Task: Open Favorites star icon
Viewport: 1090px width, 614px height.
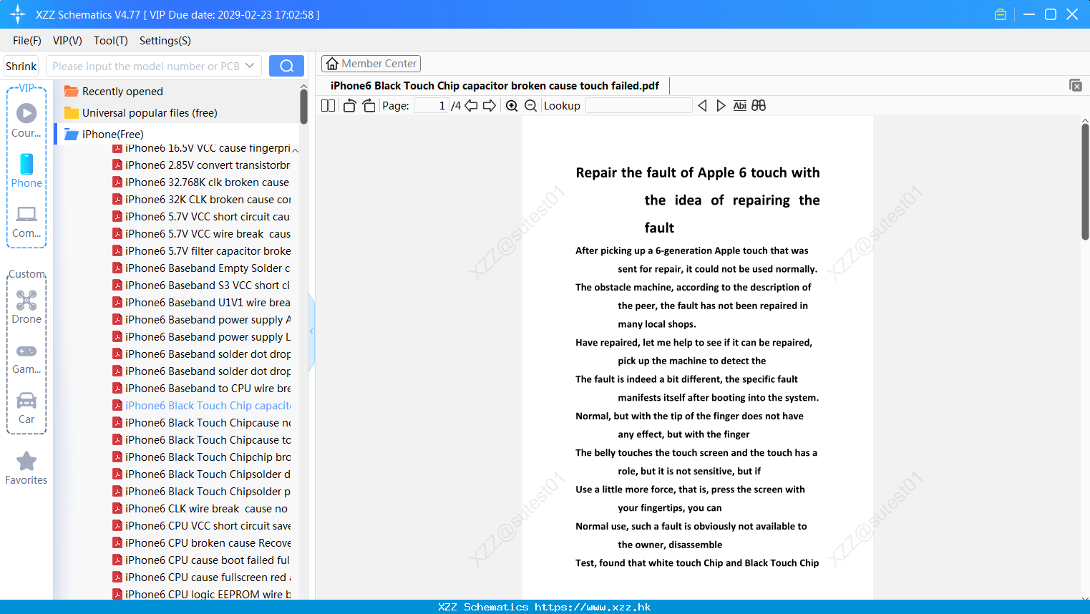Action: point(26,468)
